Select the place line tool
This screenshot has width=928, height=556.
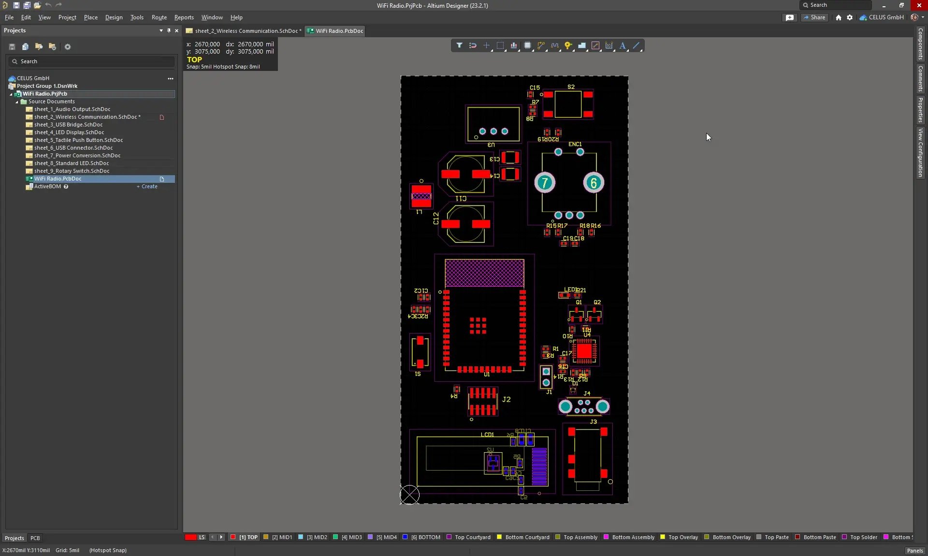click(x=637, y=45)
